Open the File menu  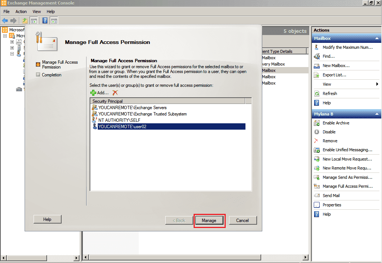[x=7, y=12]
